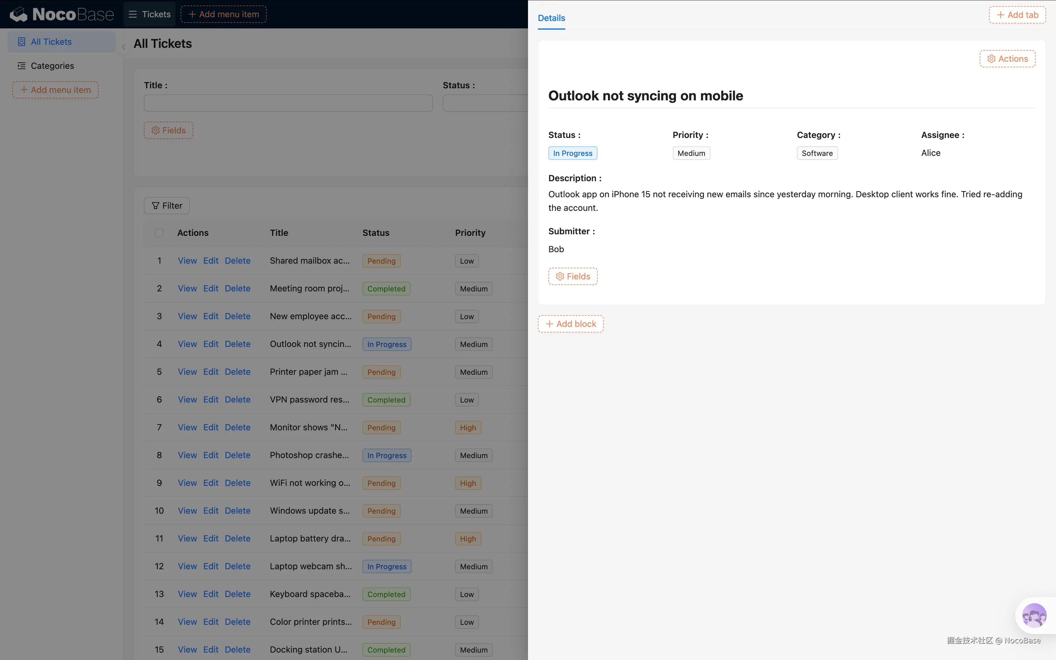Viewport: 1056px width, 660px height.
Task: View ticket Shared mailbox ac...
Action: point(187,261)
